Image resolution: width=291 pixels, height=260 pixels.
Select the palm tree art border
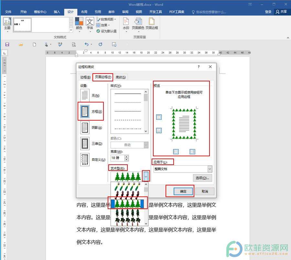coord(127,221)
